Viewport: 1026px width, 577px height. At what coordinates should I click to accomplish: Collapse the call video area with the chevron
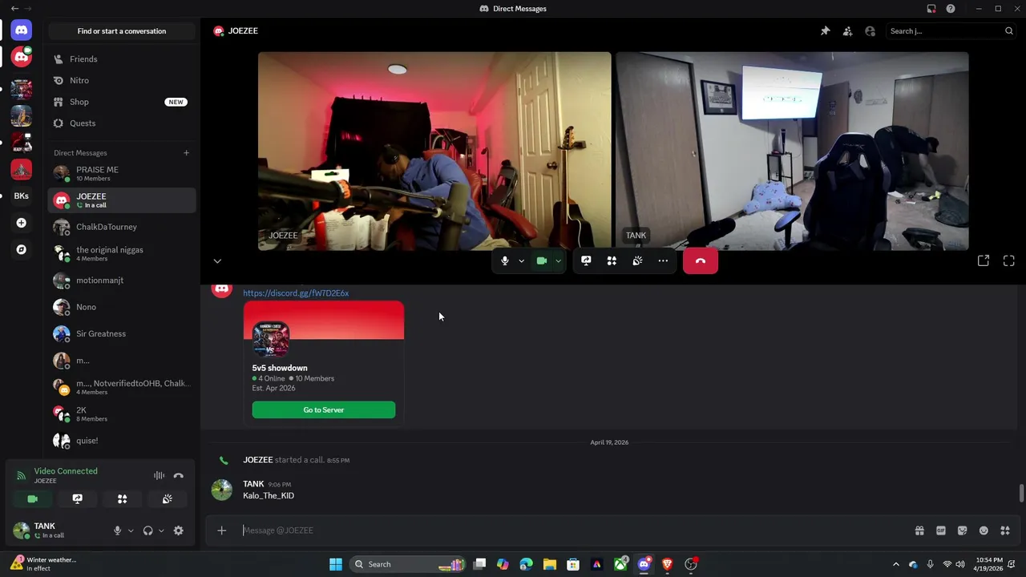click(217, 261)
